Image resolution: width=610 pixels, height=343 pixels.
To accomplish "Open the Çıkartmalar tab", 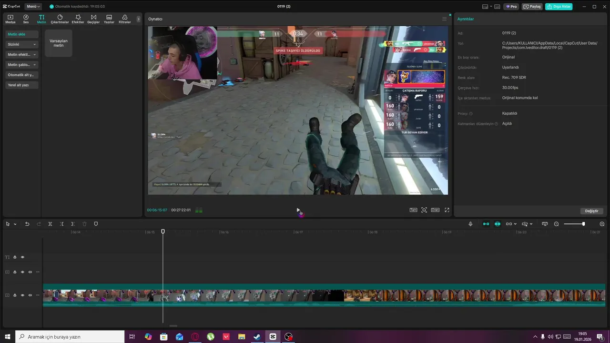I will pos(60,19).
